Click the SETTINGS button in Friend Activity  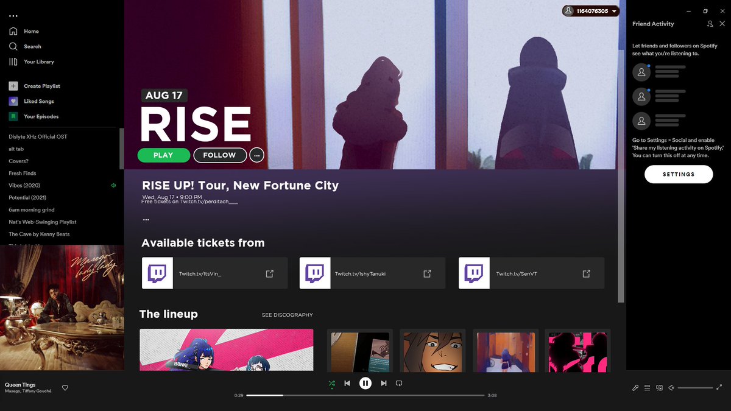[x=679, y=174]
